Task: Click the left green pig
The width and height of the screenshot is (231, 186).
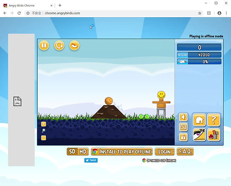Action: click(x=141, y=116)
